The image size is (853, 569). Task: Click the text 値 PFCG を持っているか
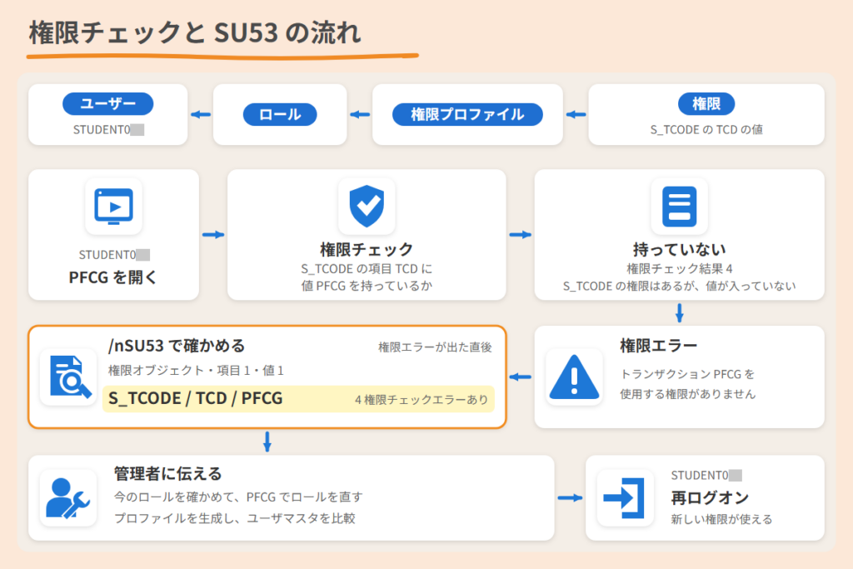click(367, 286)
